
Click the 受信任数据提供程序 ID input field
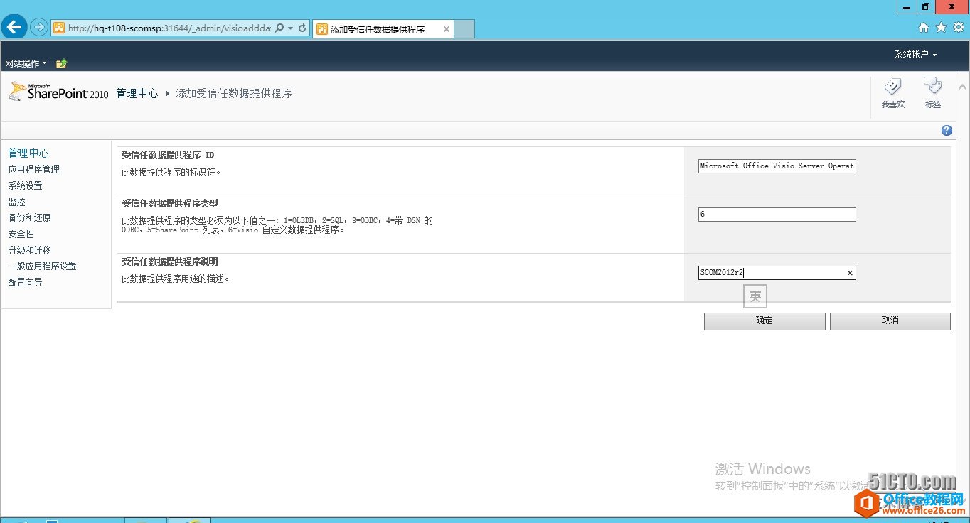[x=777, y=166]
